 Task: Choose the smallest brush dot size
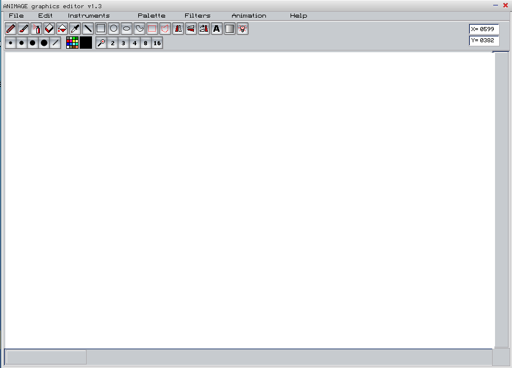tap(11, 43)
